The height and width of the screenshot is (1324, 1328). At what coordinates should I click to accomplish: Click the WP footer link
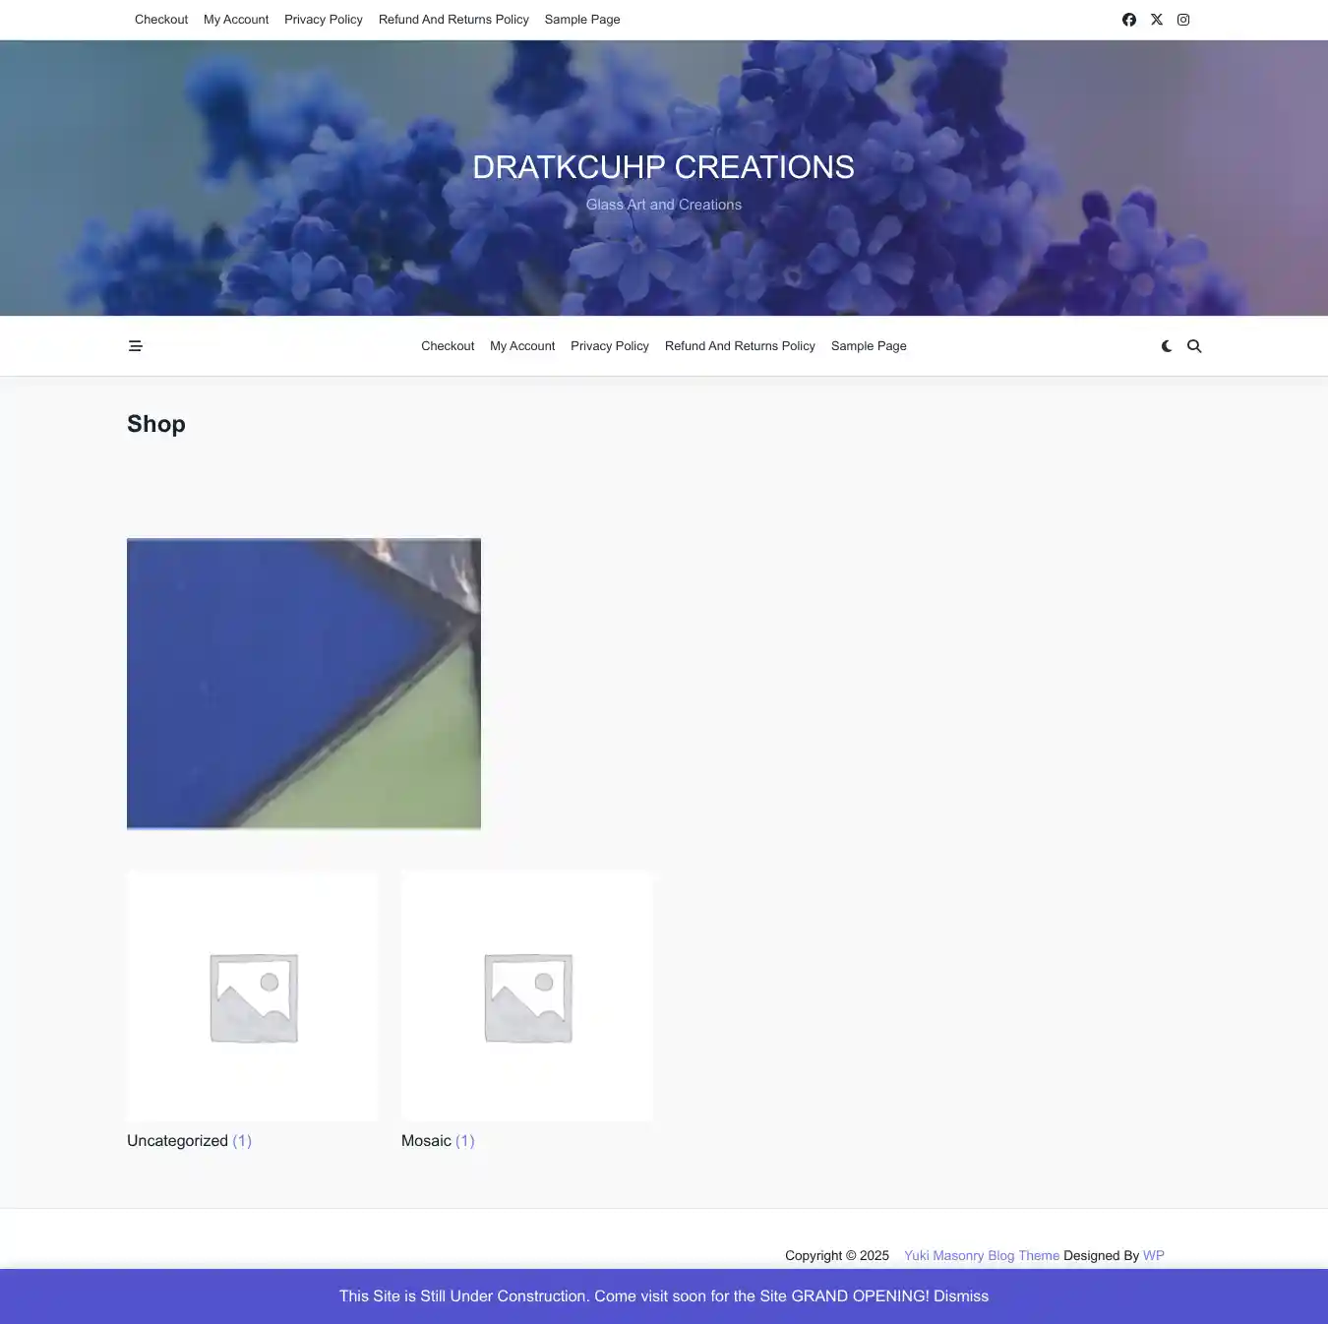[x=1153, y=1256]
